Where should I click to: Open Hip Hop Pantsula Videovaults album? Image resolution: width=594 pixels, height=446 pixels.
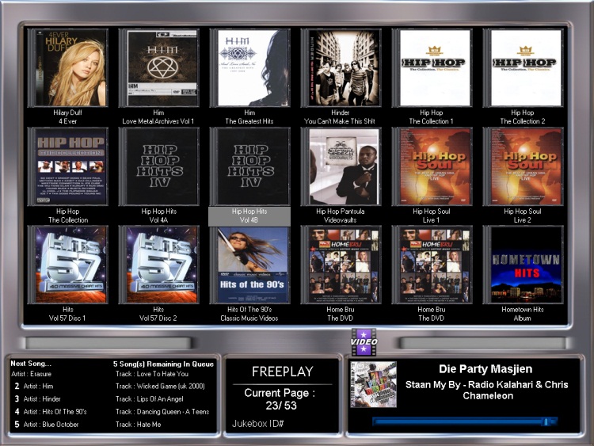[341, 166]
